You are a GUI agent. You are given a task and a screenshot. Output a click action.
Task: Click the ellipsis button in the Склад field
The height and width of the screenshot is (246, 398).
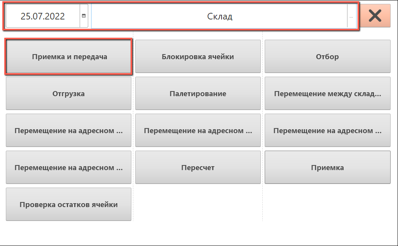pos(351,17)
